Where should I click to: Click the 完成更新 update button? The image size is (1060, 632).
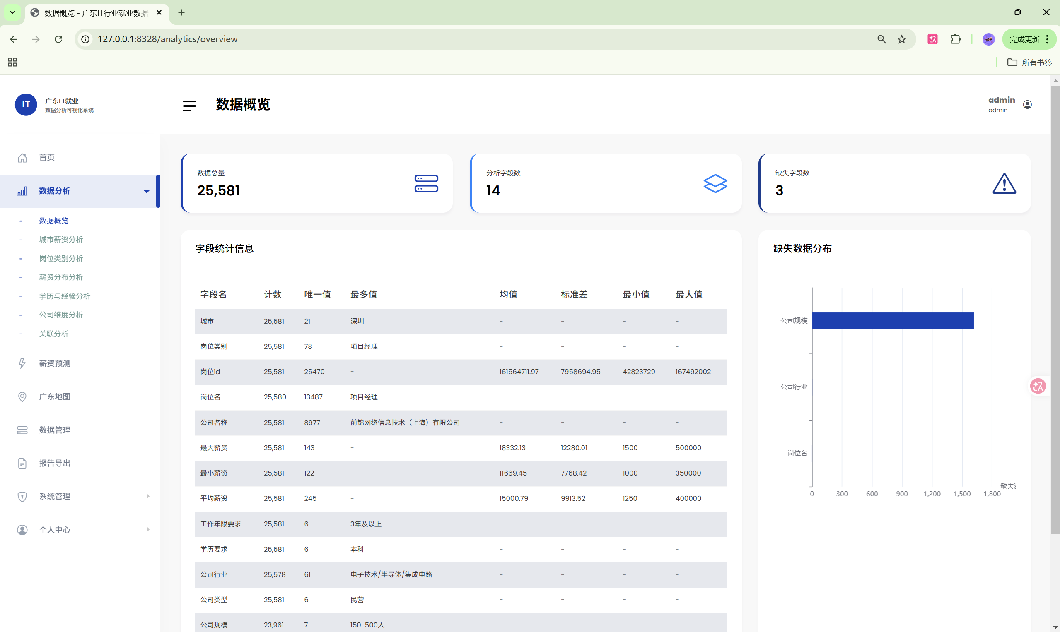(x=1025, y=39)
